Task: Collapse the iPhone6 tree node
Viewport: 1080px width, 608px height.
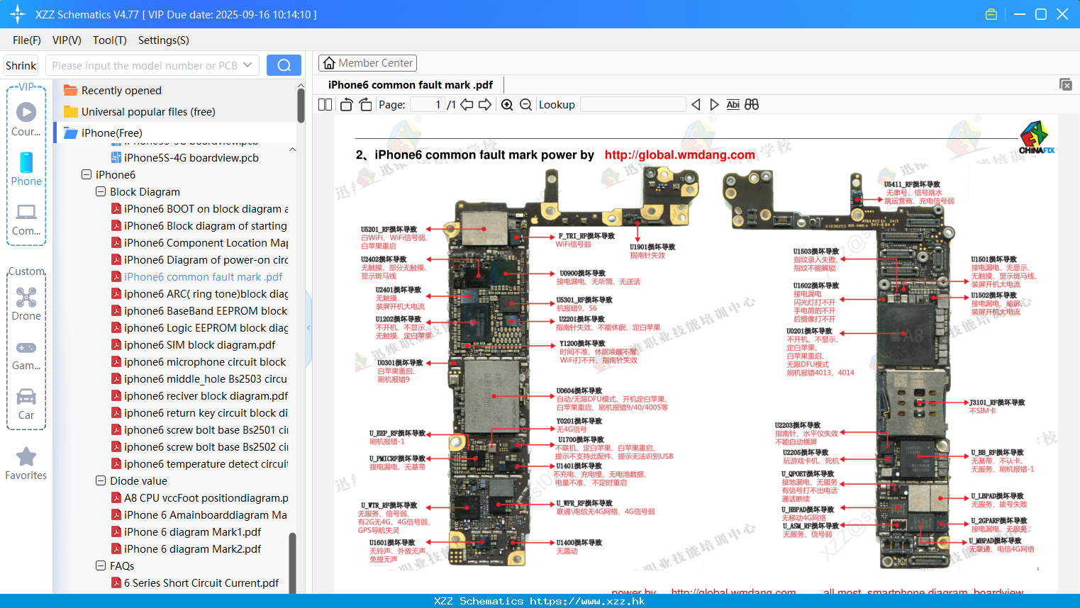Action: click(87, 174)
